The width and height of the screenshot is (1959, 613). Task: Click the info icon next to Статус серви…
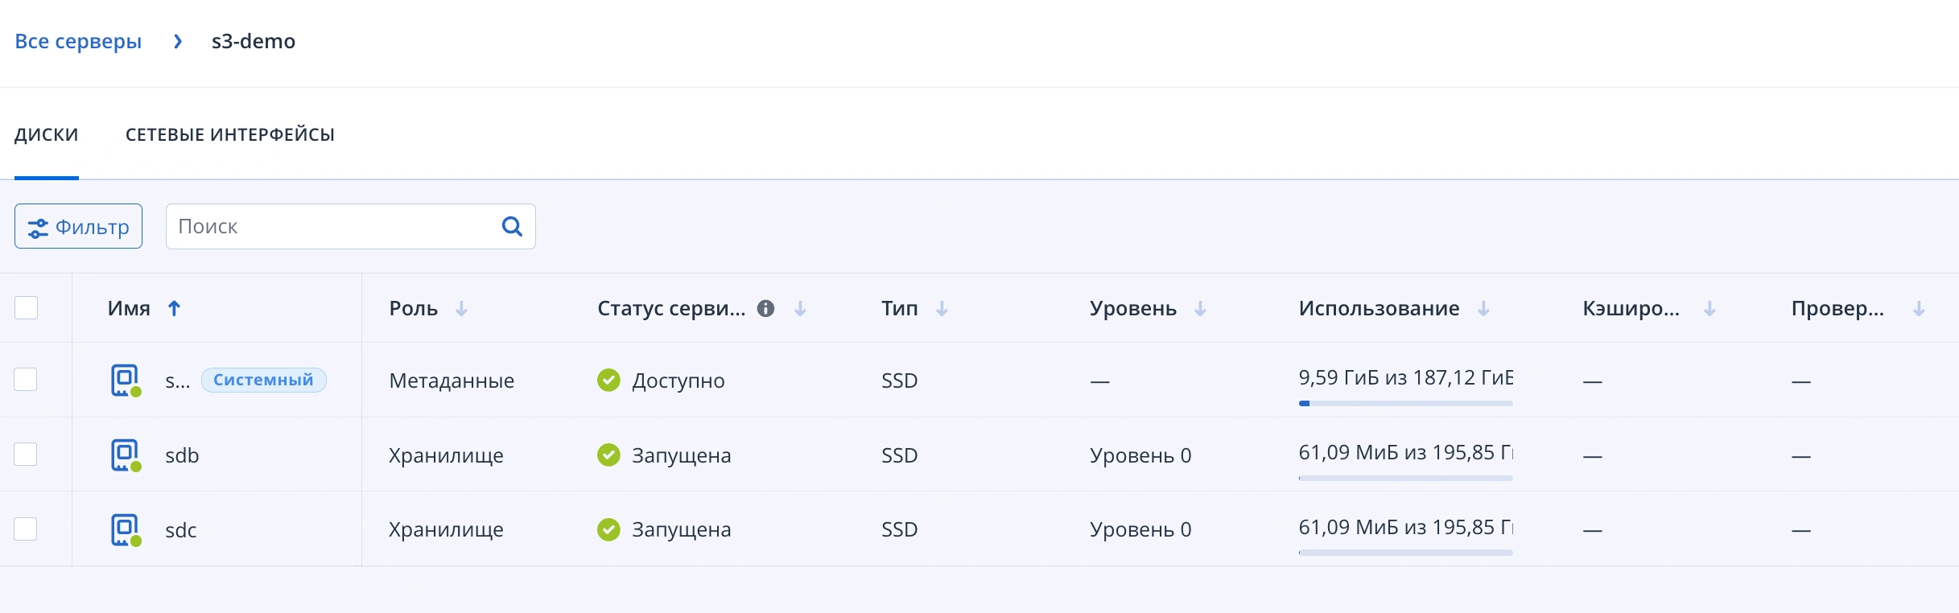pyautogui.click(x=765, y=308)
